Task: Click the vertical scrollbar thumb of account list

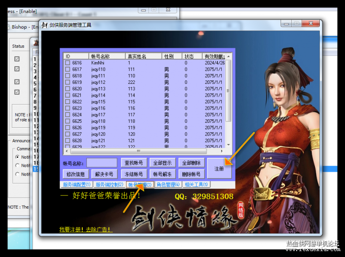Action: coord(229,91)
